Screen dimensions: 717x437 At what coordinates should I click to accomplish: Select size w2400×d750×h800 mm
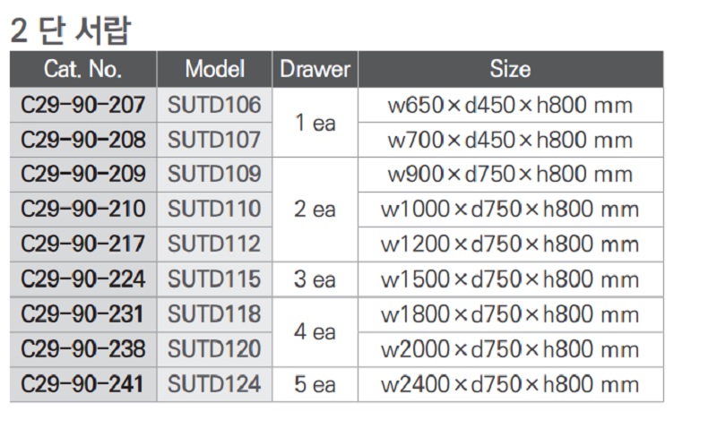tap(510, 384)
